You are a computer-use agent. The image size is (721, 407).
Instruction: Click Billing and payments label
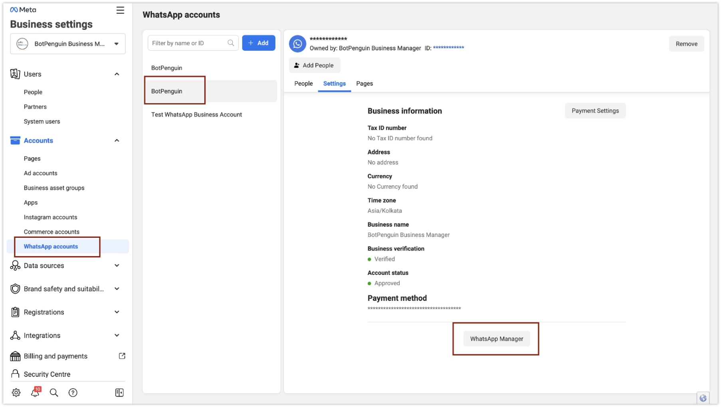click(55, 356)
